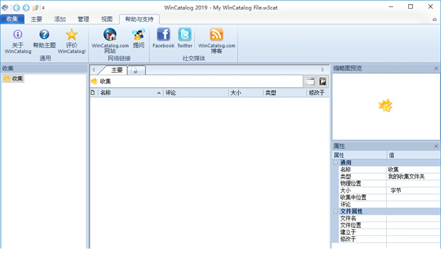Click the Ask a Question icon
The width and height of the screenshot is (441, 258).
point(139,35)
